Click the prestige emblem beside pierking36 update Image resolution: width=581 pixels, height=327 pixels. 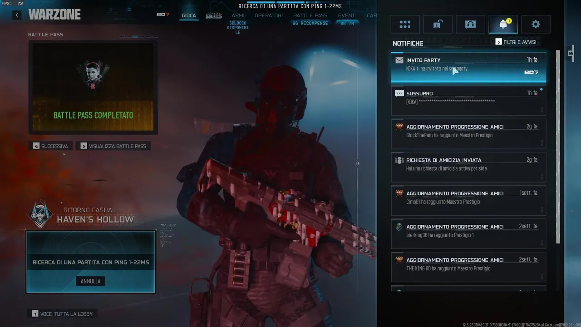point(399,227)
